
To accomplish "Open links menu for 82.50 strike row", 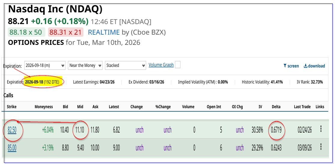I will pyautogui.click(x=321, y=129).
